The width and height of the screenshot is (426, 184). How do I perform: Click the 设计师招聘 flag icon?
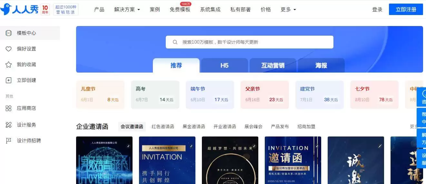pyautogui.click(x=9, y=141)
